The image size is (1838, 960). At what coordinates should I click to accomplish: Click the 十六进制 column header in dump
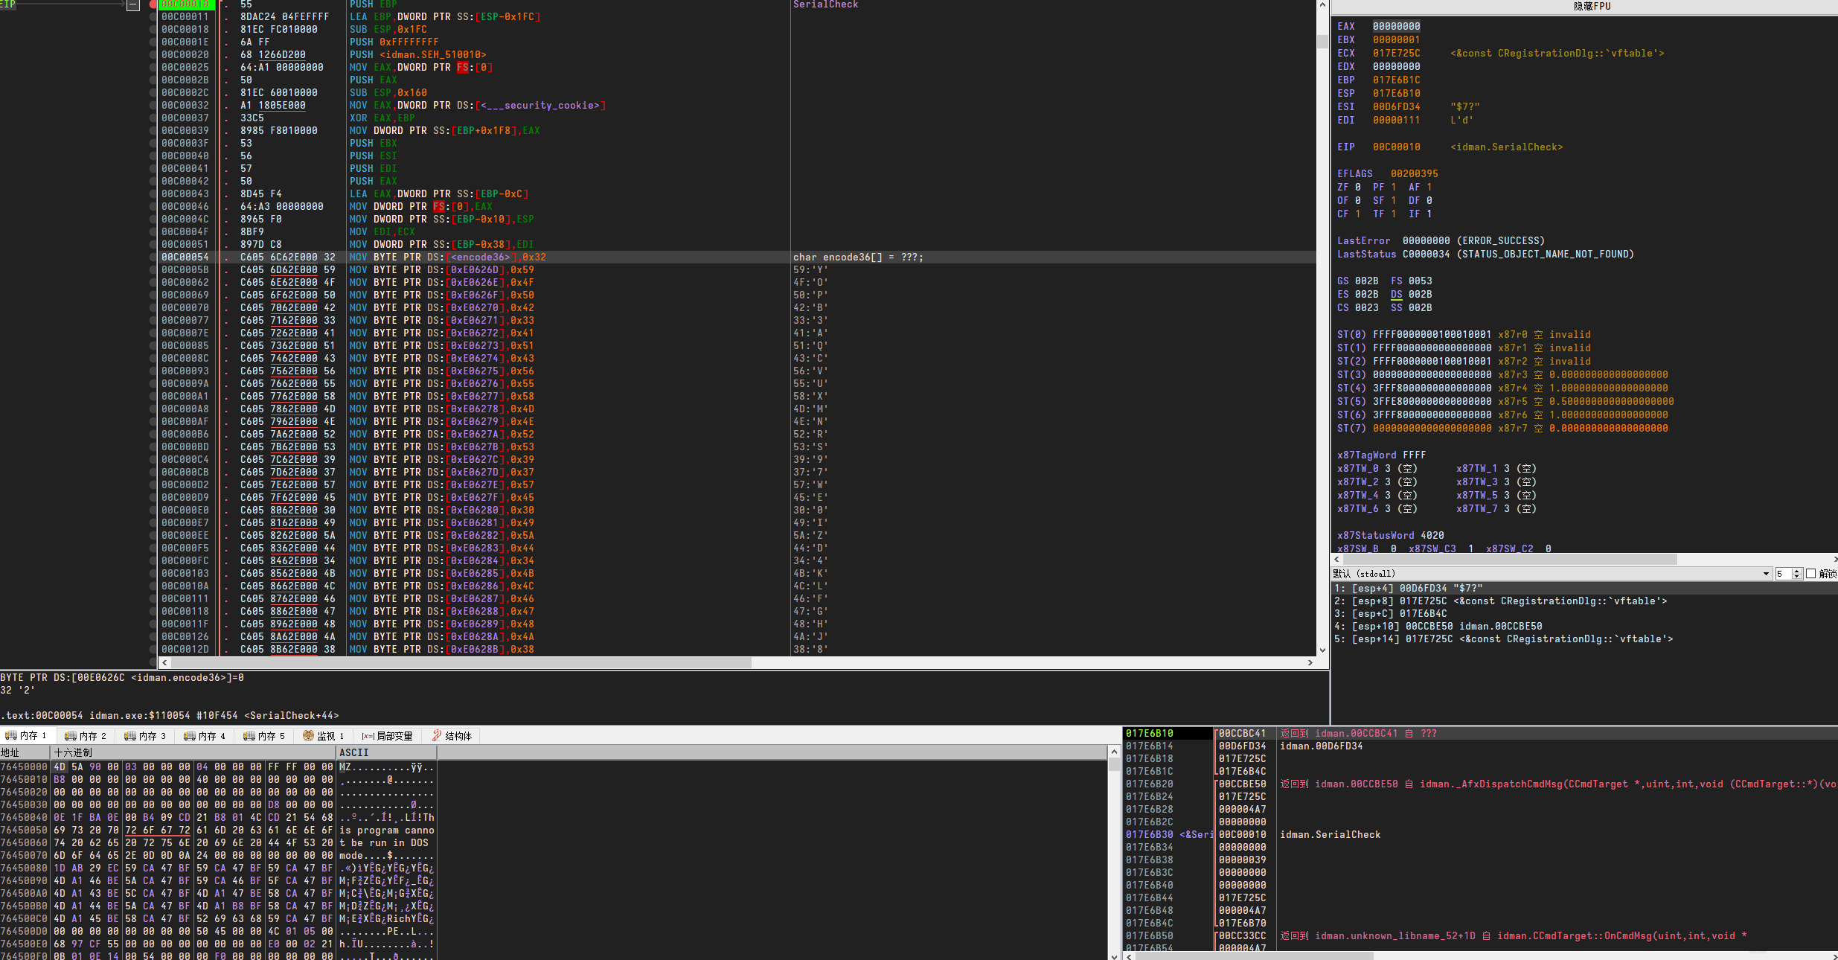(x=193, y=752)
